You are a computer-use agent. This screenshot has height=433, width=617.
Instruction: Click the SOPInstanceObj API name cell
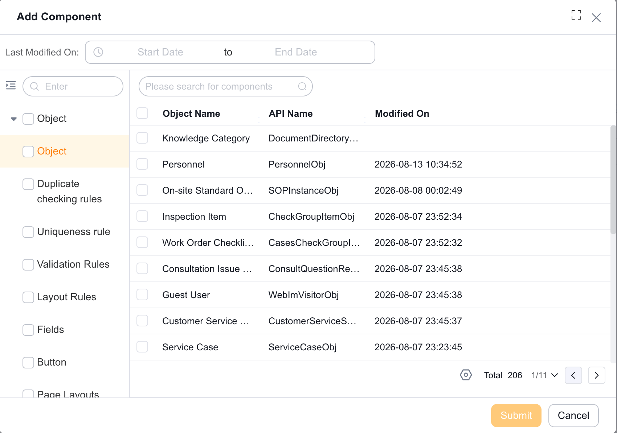(x=303, y=190)
